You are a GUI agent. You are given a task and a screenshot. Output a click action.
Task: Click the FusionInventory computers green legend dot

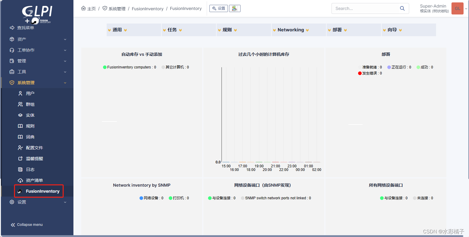point(105,67)
